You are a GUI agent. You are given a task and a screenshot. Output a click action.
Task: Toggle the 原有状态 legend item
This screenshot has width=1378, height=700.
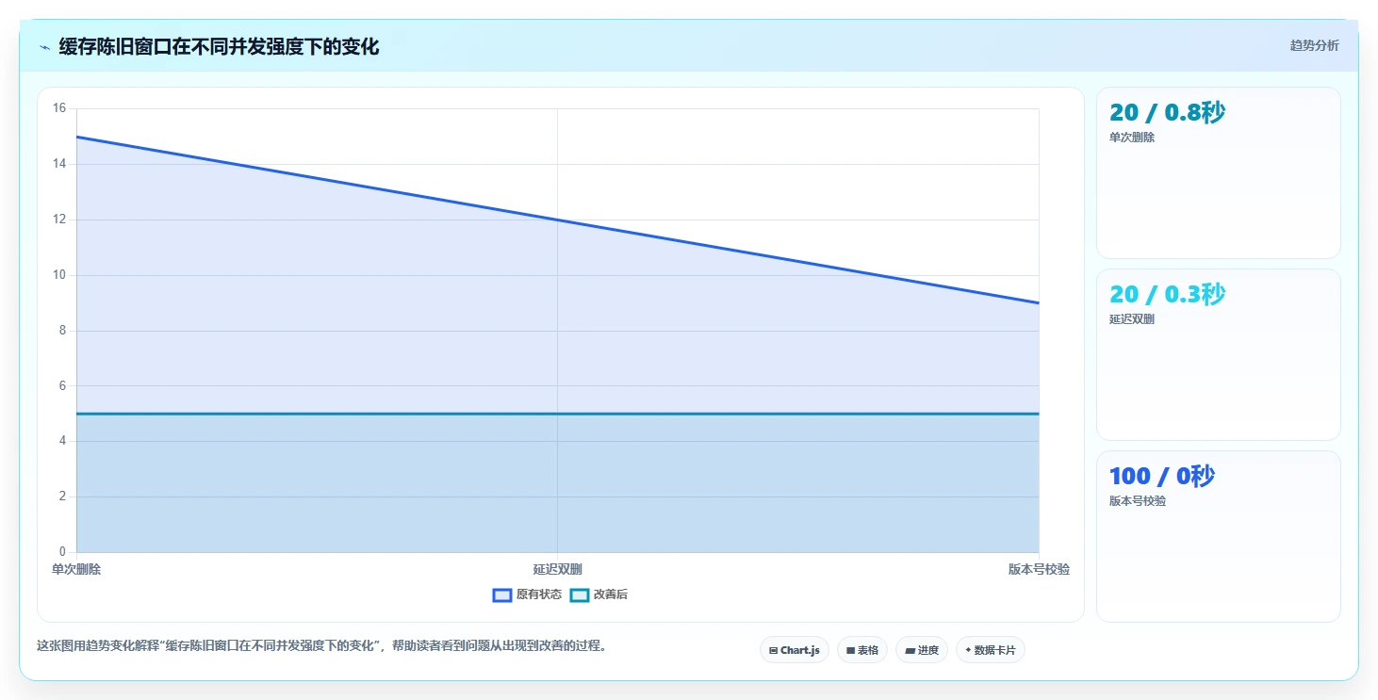[527, 594]
